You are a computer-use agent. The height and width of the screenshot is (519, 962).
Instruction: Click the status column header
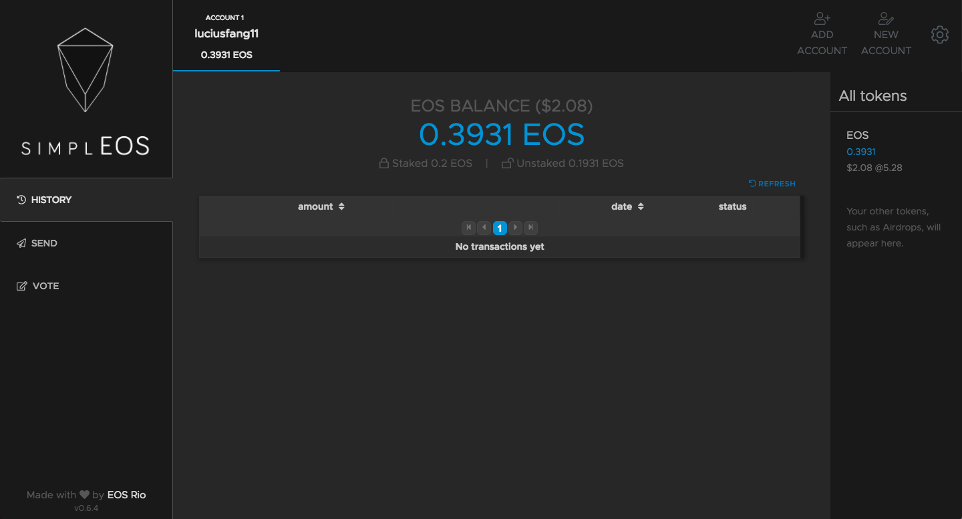coord(733,206)
